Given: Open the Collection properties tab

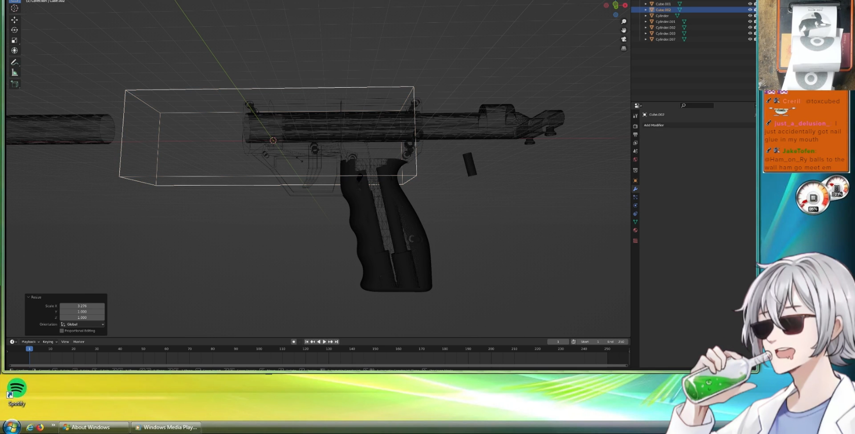Looking at the screenshot, I should click(635, 170).
